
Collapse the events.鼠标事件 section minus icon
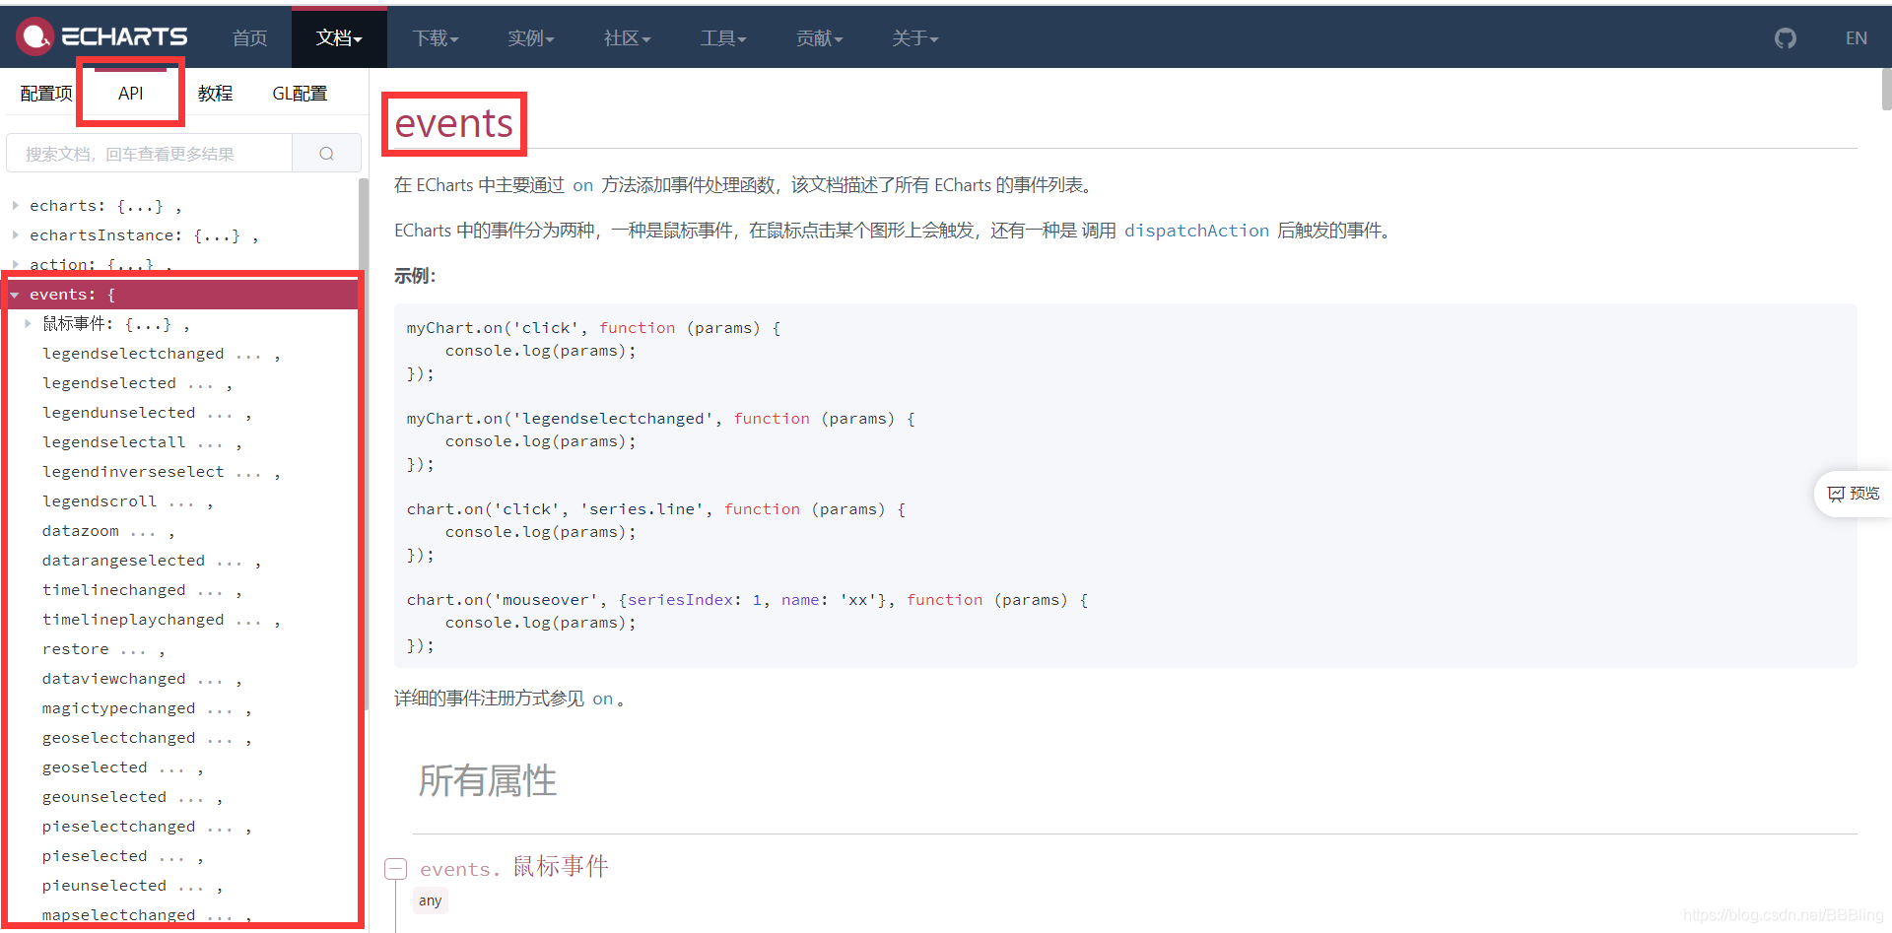[x=395, y=869]
